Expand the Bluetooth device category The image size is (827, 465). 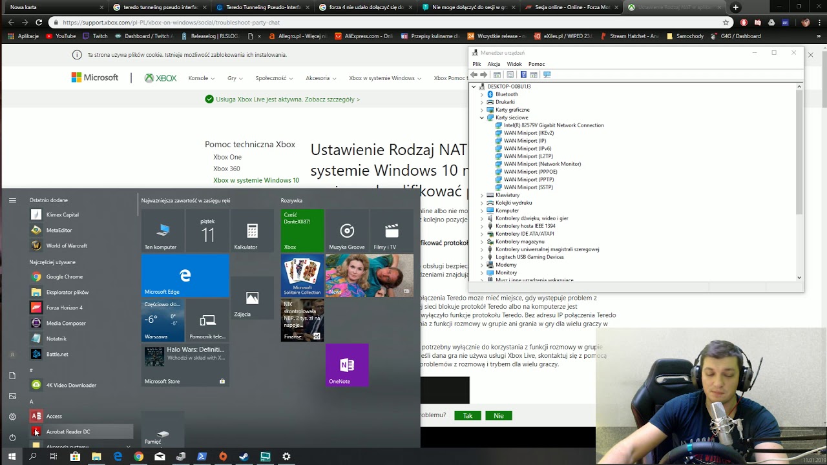[x=482, y=94]
